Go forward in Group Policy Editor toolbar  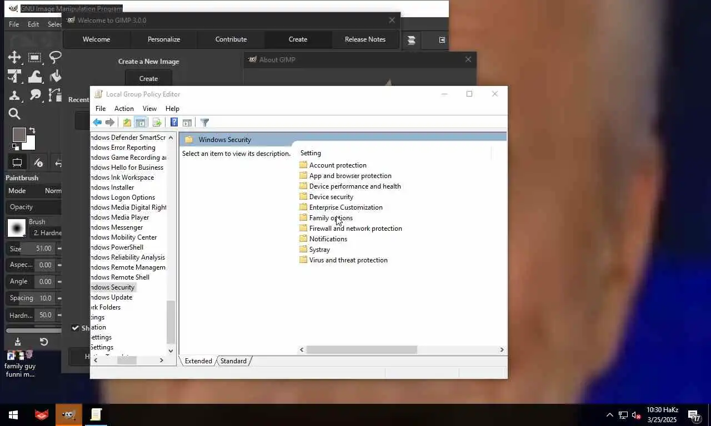pos(110,123)
